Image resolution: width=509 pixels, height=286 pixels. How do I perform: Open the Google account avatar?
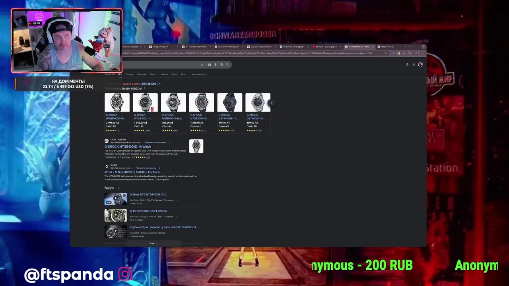tap(420, 65)
